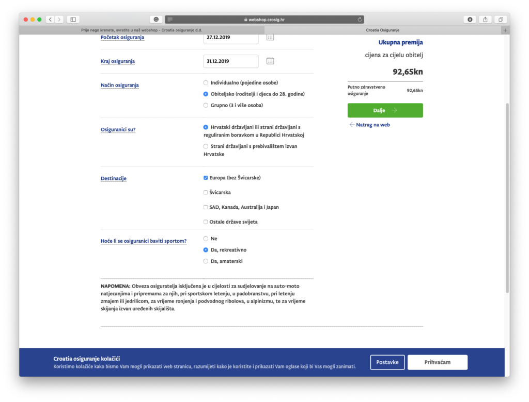This screenshot has height=402, width=529.
Task: Reload page using address bar icon
Action: click(360, 20)
